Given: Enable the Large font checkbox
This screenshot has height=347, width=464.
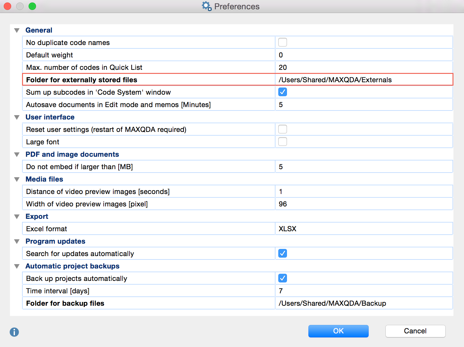Looking at the screenshot, I should (x=282, y=142).
